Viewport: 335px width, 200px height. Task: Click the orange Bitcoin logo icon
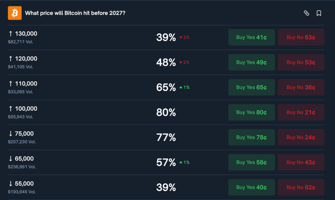(15, 13)
